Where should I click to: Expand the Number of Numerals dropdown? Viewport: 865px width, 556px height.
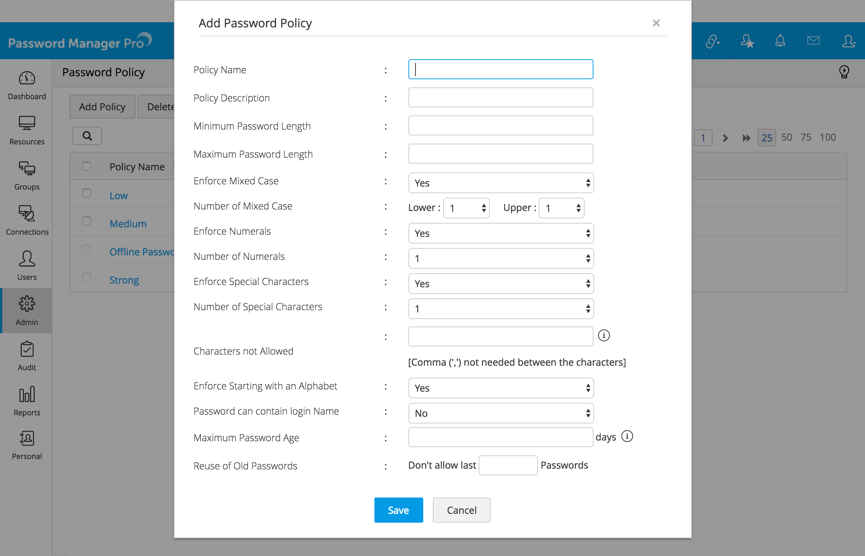pos(501,258)
